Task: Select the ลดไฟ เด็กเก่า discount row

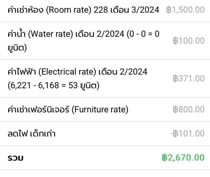Action: [x=105, y=134]
